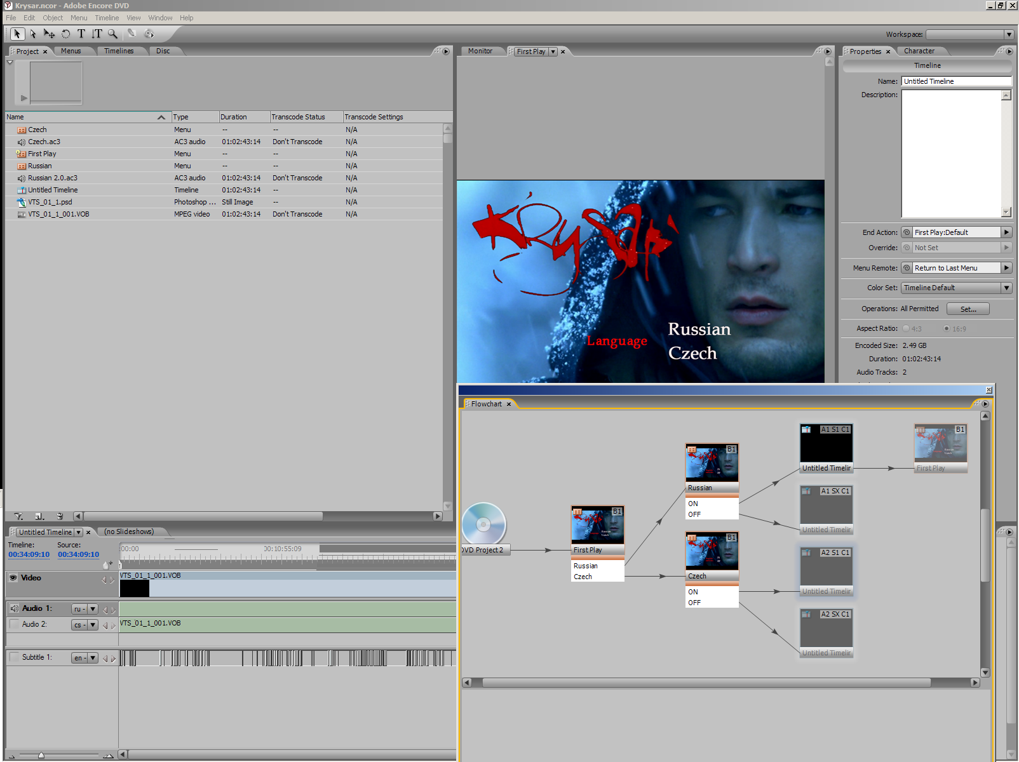
Task: Click Menu Remote pickwhip icon
Action: 907,268
